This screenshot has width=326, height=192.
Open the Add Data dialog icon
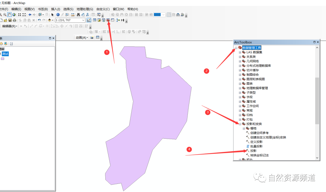[50, 20]
